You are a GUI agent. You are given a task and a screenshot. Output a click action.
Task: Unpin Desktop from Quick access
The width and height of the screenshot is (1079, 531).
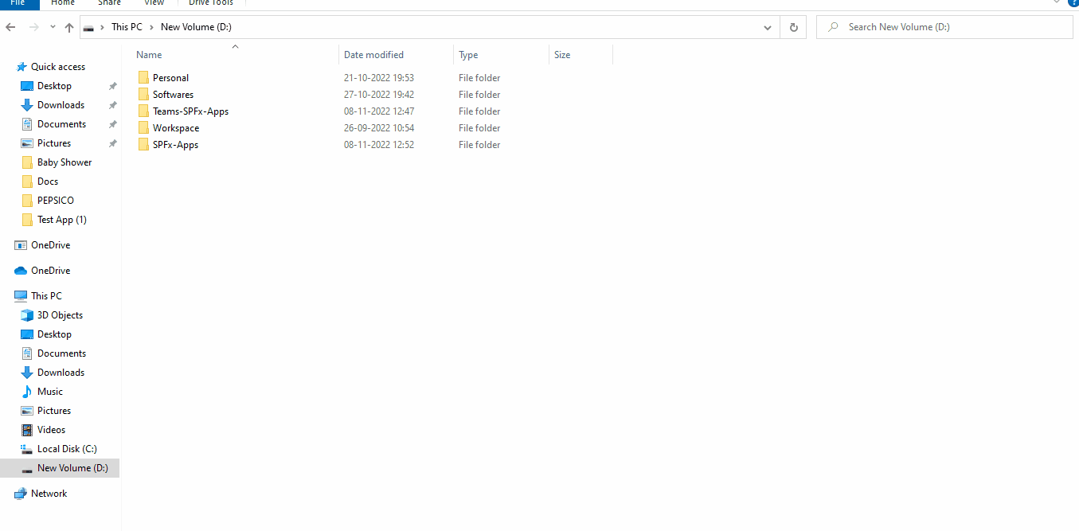112,85
